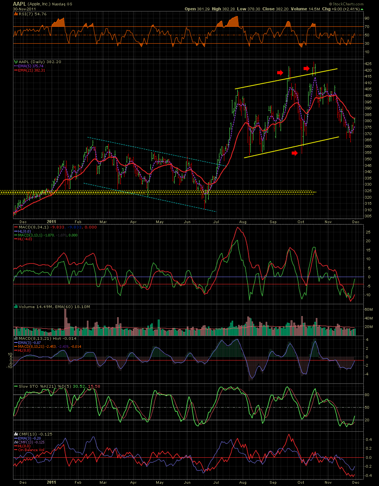Image resolution: width=379 pixels, height=486 pixels.
Task: Click the Oct label on the bottom axis
Action: tap(301, 482)
